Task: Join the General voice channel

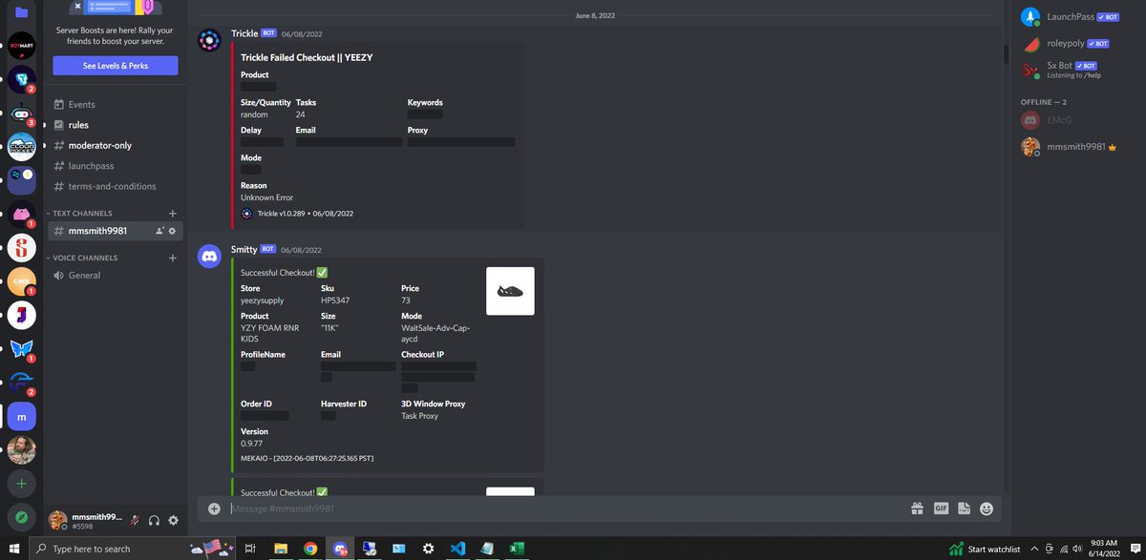Action: click(113, 275)
